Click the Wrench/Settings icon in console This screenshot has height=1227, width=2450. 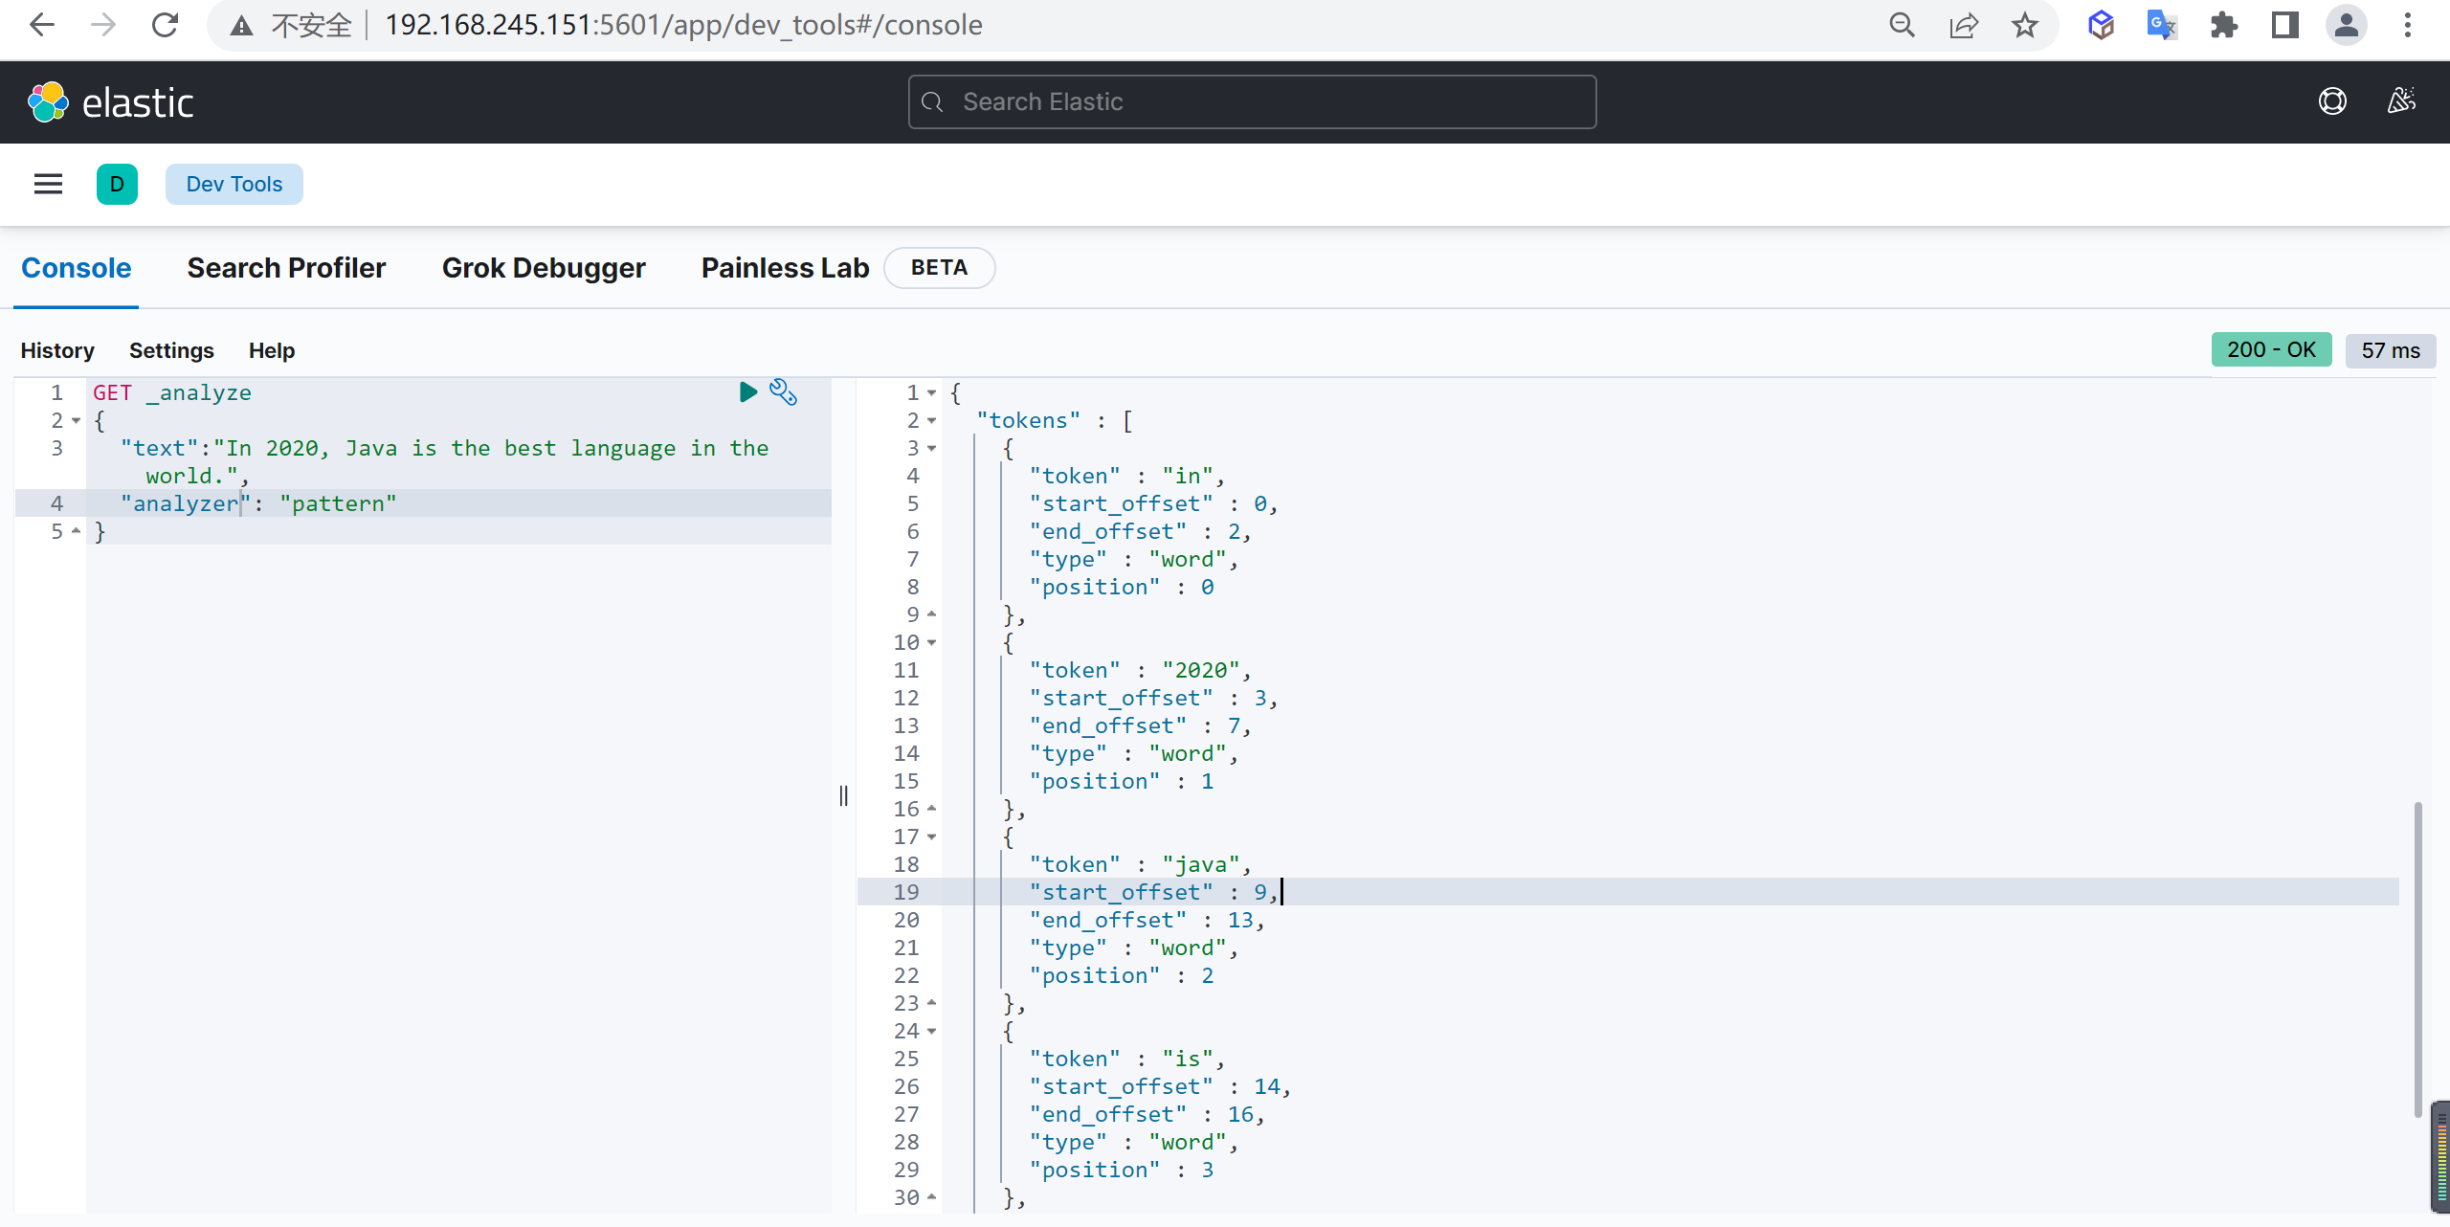tap(782, 391)
